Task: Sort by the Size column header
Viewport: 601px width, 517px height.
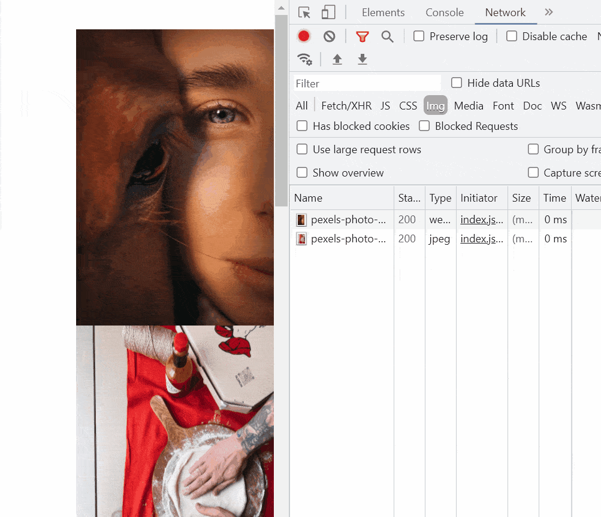Action: point(523,198)
